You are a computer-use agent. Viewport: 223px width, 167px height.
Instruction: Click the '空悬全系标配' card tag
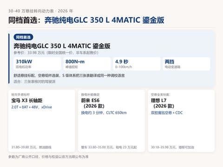point(160,95)
